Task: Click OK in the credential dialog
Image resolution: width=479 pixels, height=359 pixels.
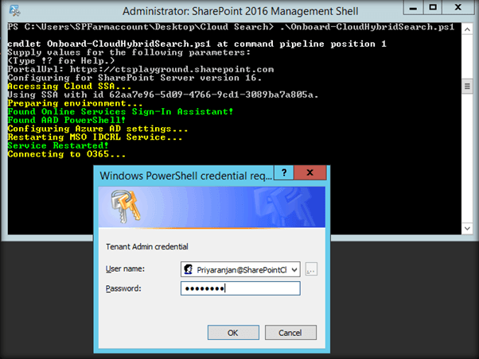Action: tap(233, 333)
